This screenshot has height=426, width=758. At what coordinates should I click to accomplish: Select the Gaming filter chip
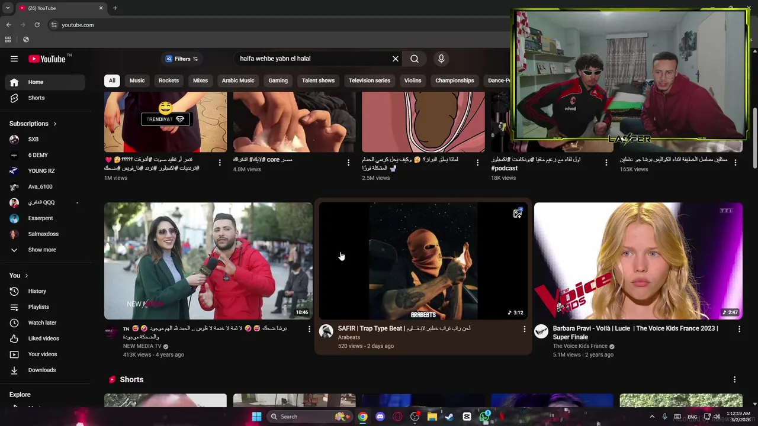click(278, 80)
